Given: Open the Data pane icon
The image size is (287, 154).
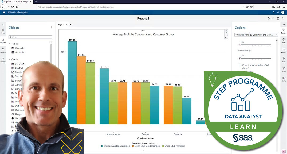Looking at the screenshot, I should point(3,30).
